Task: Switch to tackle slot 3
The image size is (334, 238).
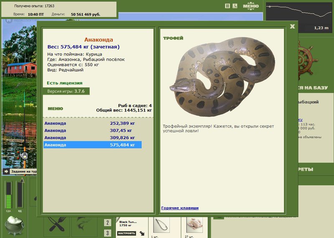Action: tap(108, 233)
